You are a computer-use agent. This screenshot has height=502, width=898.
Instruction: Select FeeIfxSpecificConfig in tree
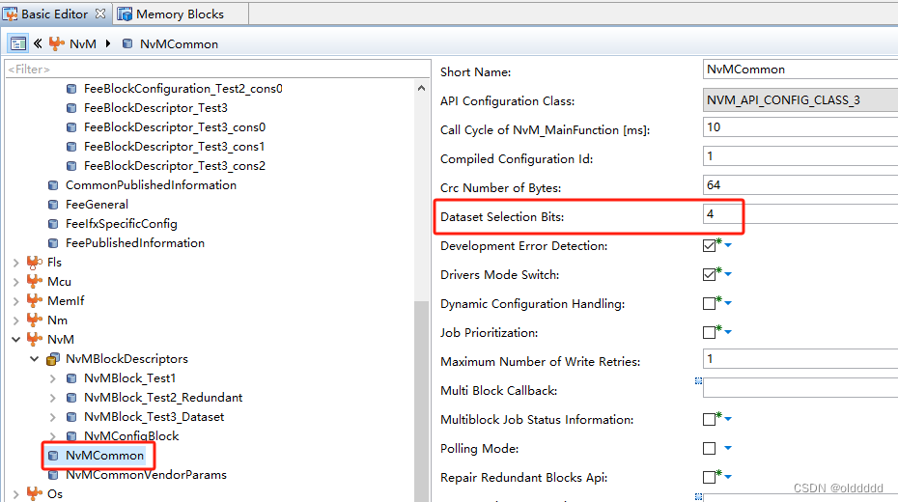[x=122, y=224]
